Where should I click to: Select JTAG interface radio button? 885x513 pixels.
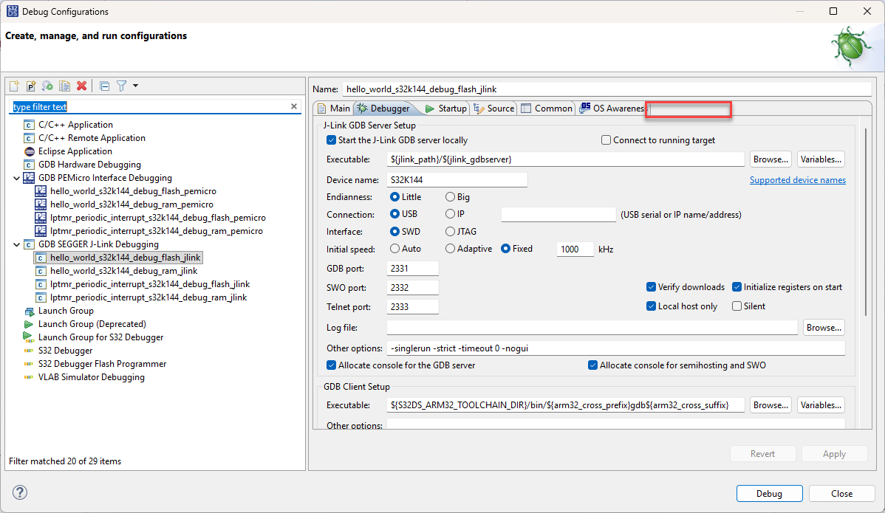[450, 231]
